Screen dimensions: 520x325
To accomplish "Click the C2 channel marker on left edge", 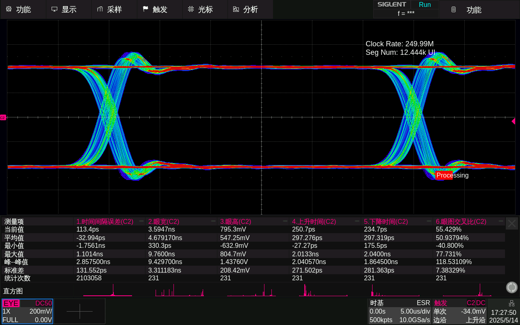I will click(3, 117).
